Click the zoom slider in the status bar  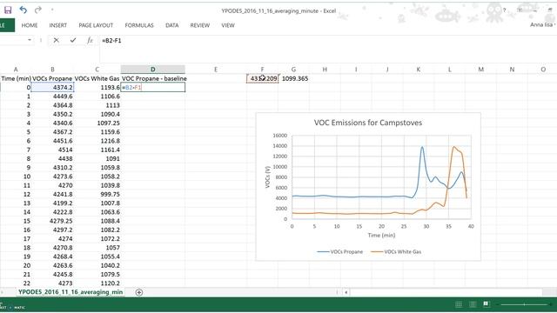coord(524,304)
